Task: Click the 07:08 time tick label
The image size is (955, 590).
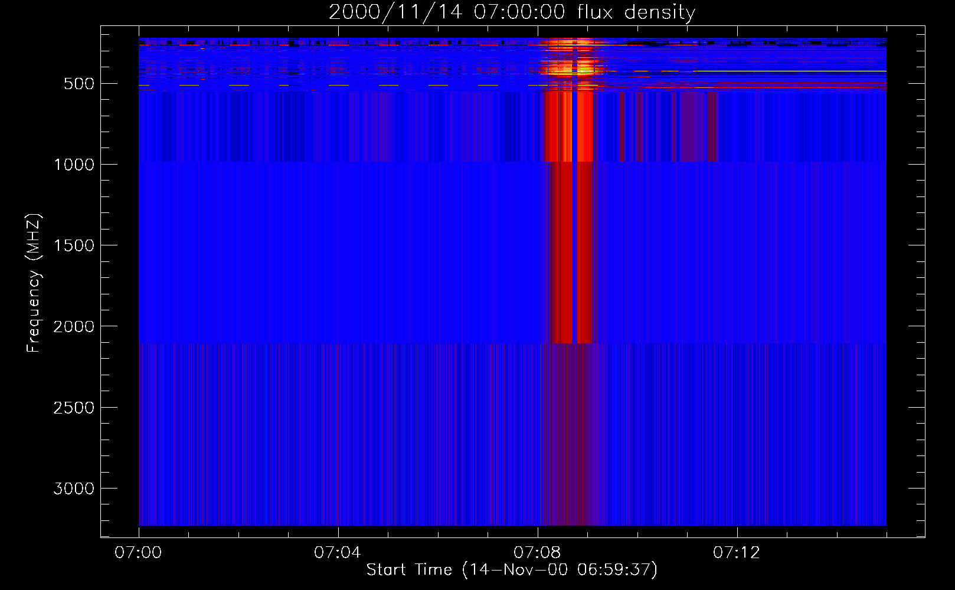Action: click(537, 553)
